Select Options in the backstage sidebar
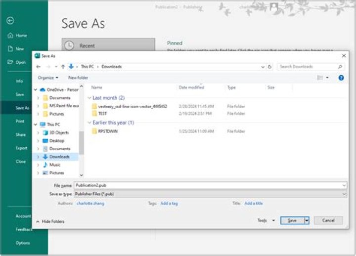Screen dimensions: 356x256 pos(23,243)
